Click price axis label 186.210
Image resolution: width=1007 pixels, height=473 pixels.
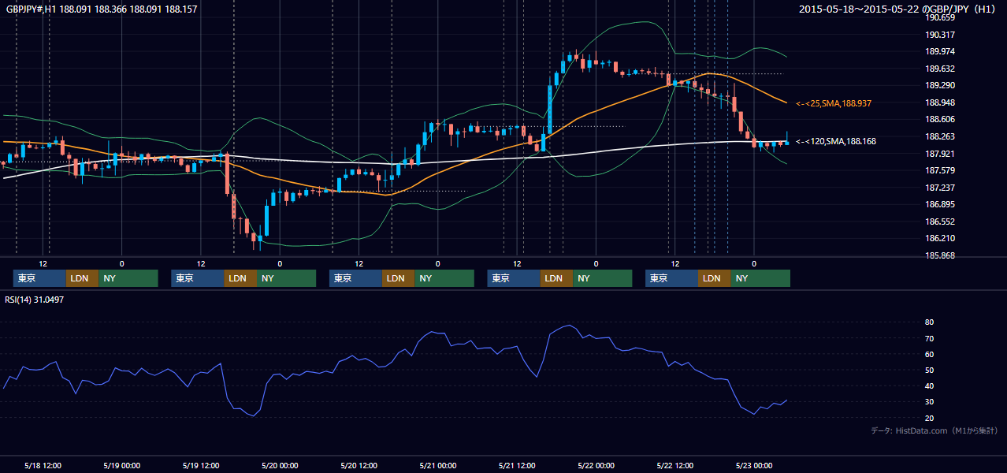[940, 238]
